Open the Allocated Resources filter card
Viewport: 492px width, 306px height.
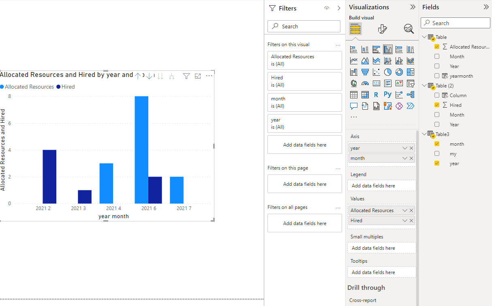pyautogui.click(x=305, y=60)
